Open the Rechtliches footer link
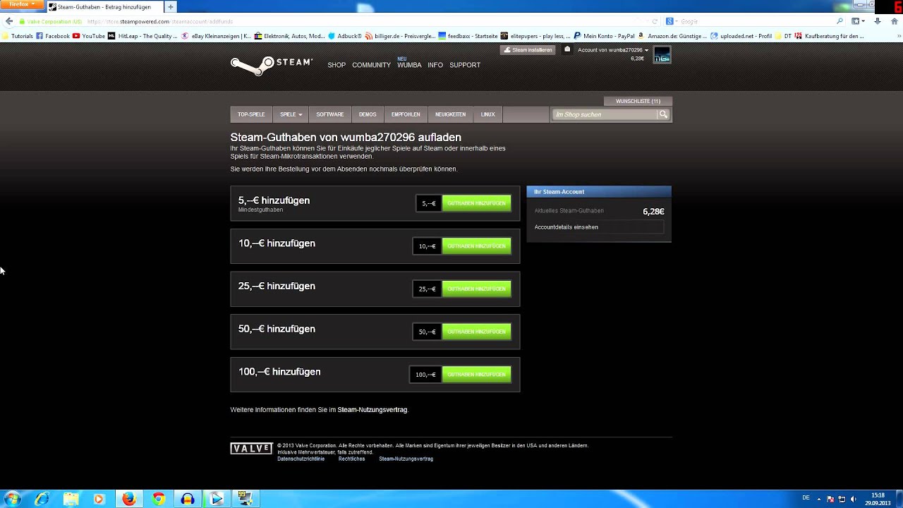This screenshot has width=903, height=508. point(351,459)
